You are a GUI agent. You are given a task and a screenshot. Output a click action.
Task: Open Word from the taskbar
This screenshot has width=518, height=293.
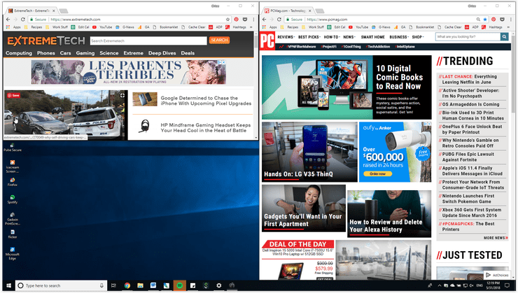(x=153, y=285)
